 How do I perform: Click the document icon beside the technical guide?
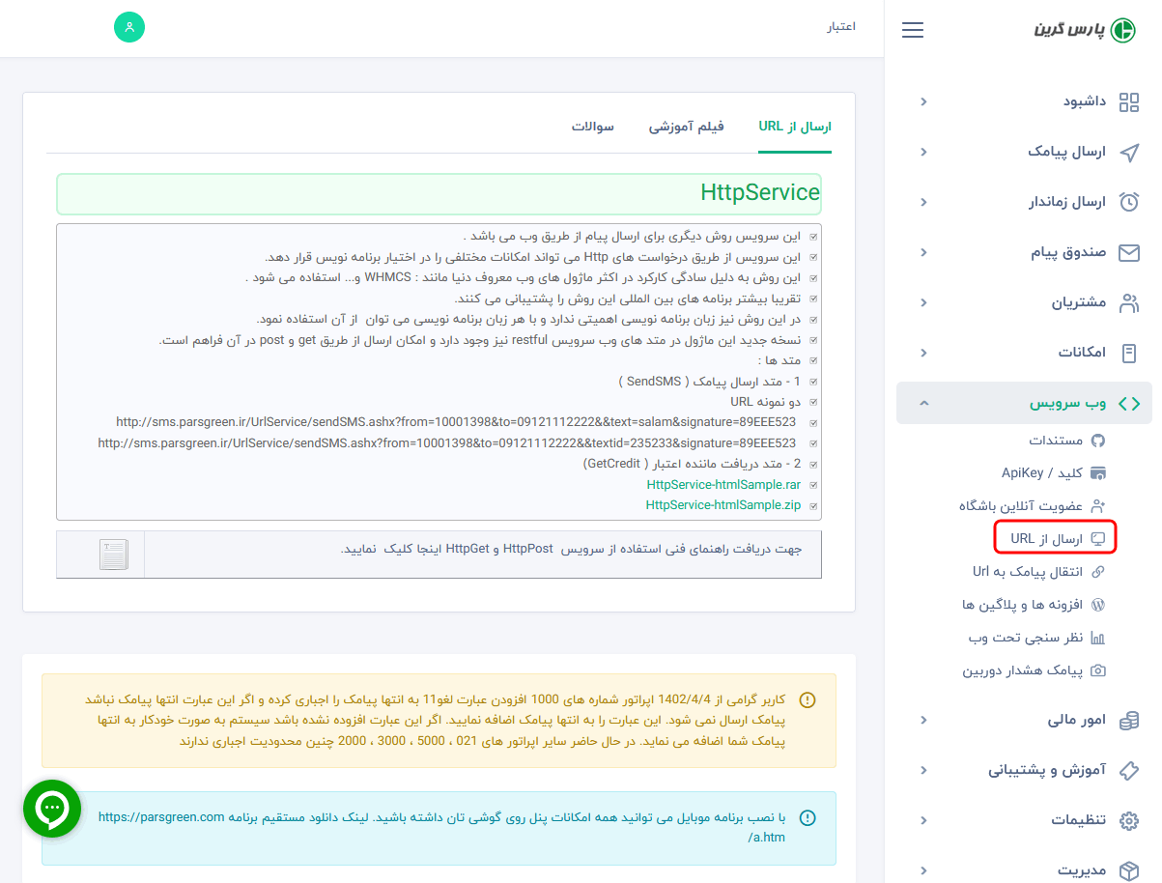[x=113, y=553]
